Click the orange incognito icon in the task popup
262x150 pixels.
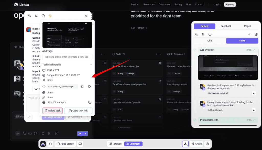point(50,16)
